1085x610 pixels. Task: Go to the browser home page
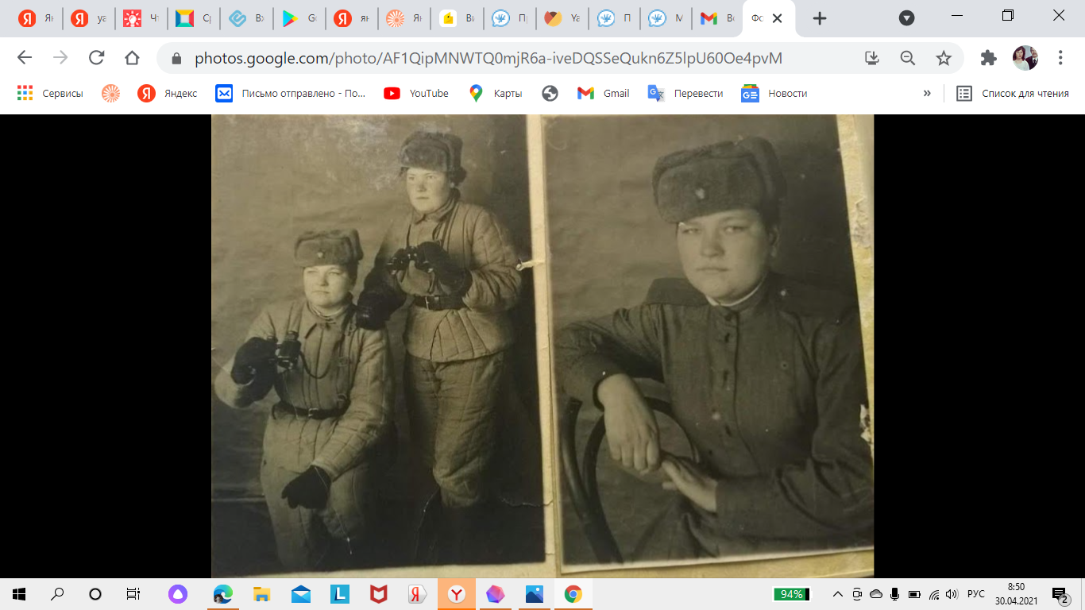(132, 58)
